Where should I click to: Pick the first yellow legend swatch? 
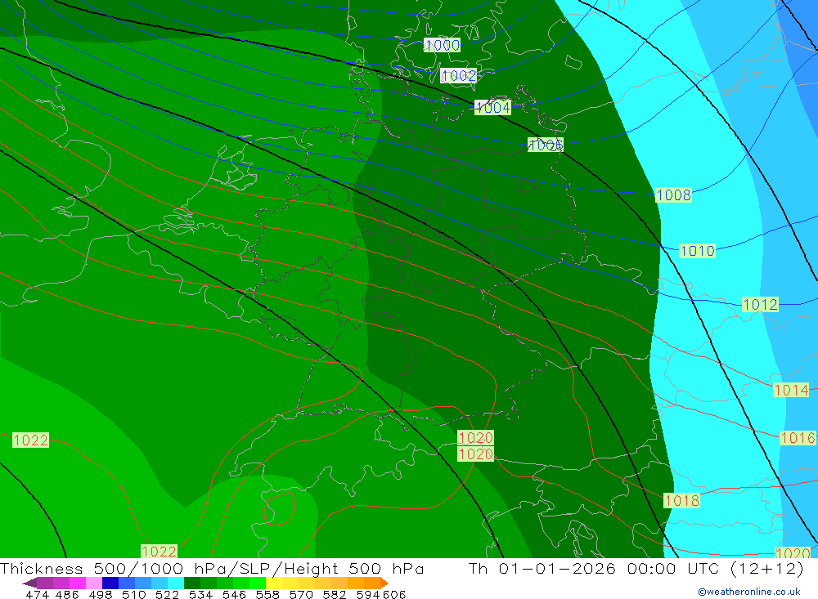click(274, 583)
